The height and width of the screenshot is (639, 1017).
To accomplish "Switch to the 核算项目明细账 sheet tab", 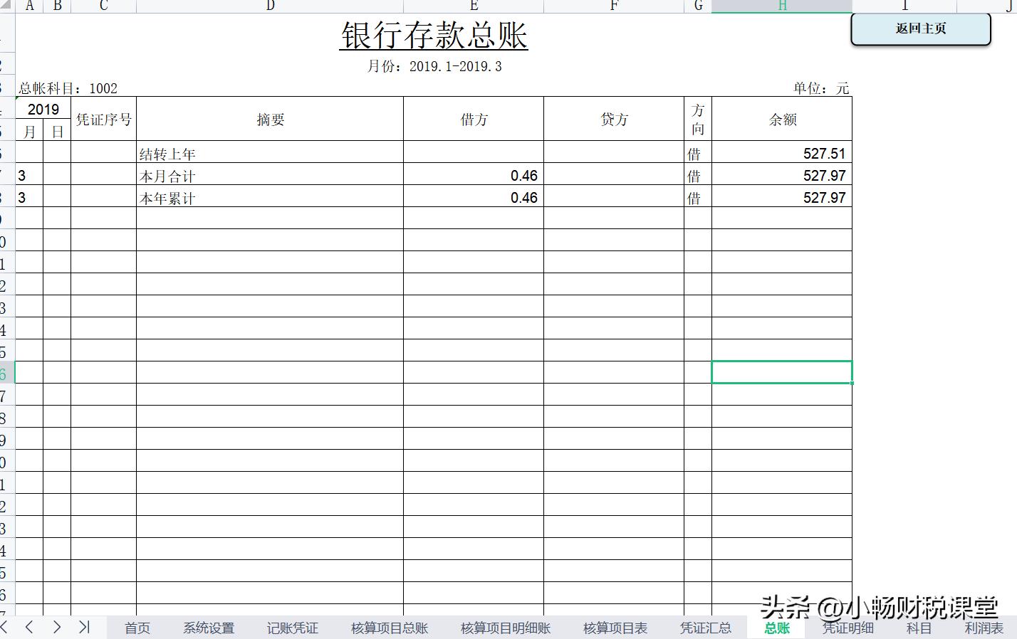I will point(506,628).
